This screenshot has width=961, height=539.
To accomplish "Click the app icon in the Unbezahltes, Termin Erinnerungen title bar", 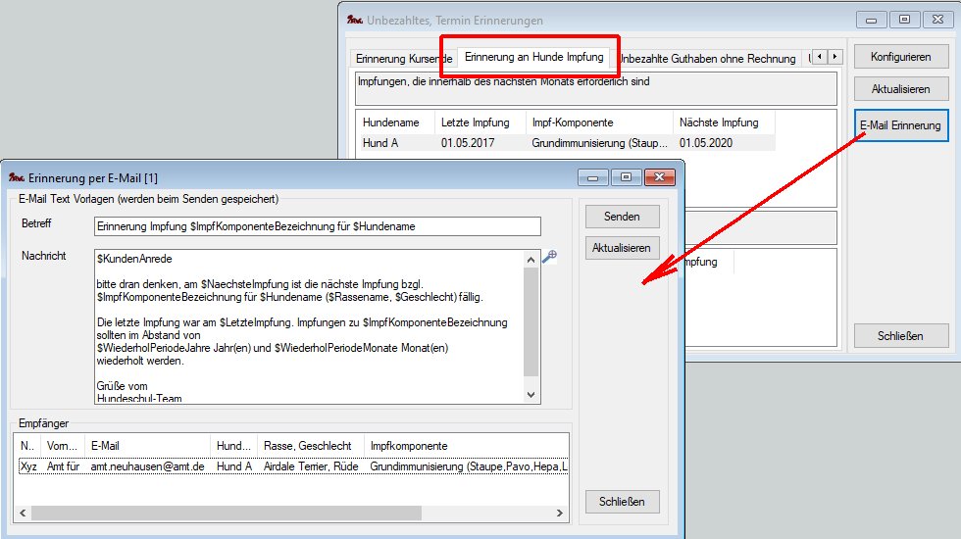I will [354, 20].
